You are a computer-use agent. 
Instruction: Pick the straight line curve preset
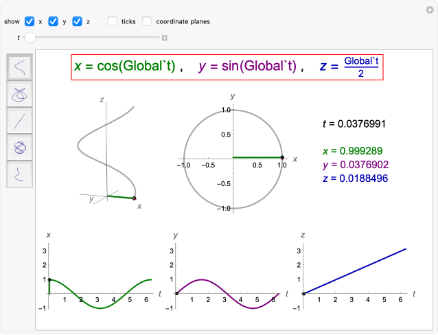[21, 120]
